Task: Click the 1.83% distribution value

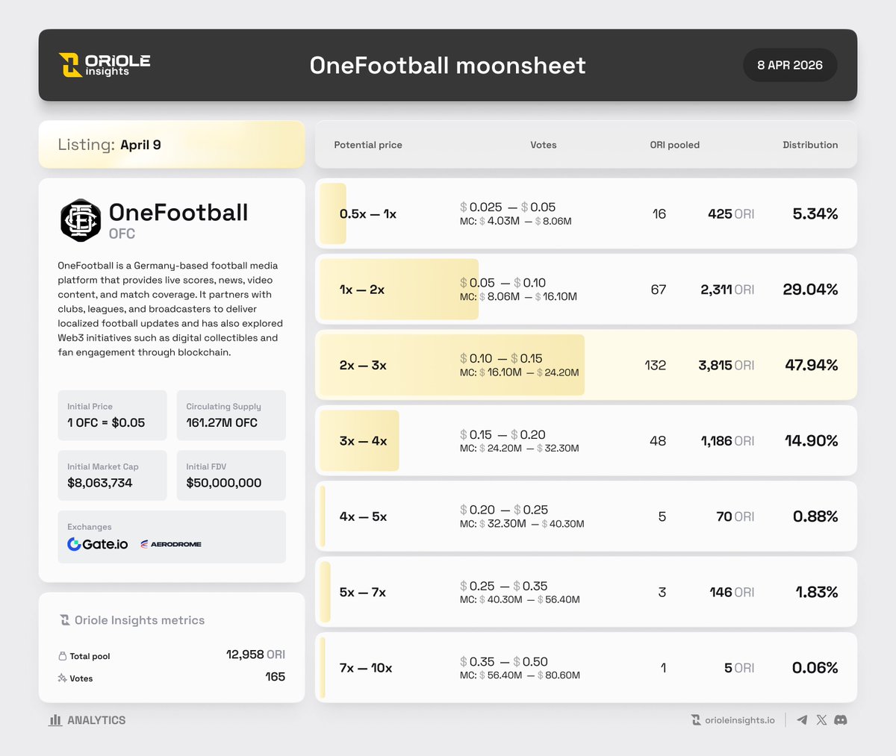Action: (817, 593)
